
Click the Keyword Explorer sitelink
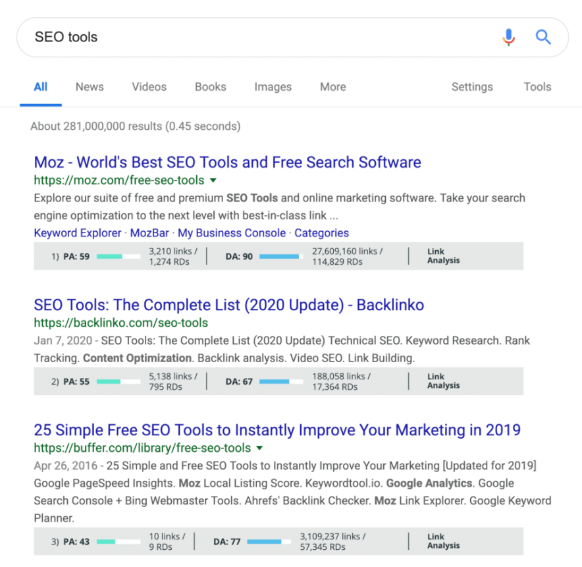[x=77, y=232]
